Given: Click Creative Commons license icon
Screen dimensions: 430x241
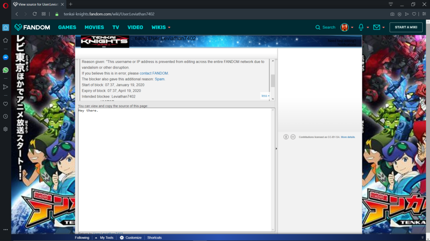Looking at the screenshot, I should pyautogui.click(x=293, y=137).
